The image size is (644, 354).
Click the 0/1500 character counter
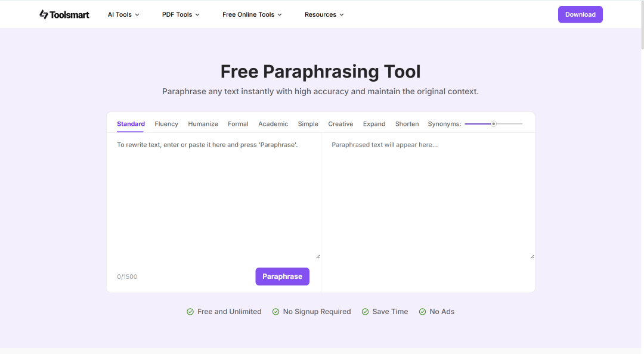128,277
